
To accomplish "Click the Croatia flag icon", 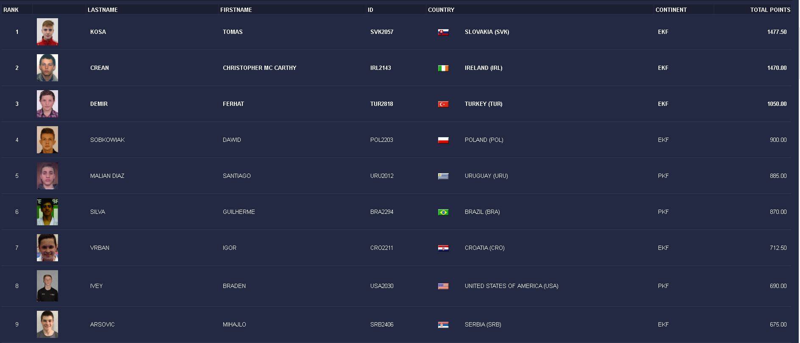I will point(443,248).
